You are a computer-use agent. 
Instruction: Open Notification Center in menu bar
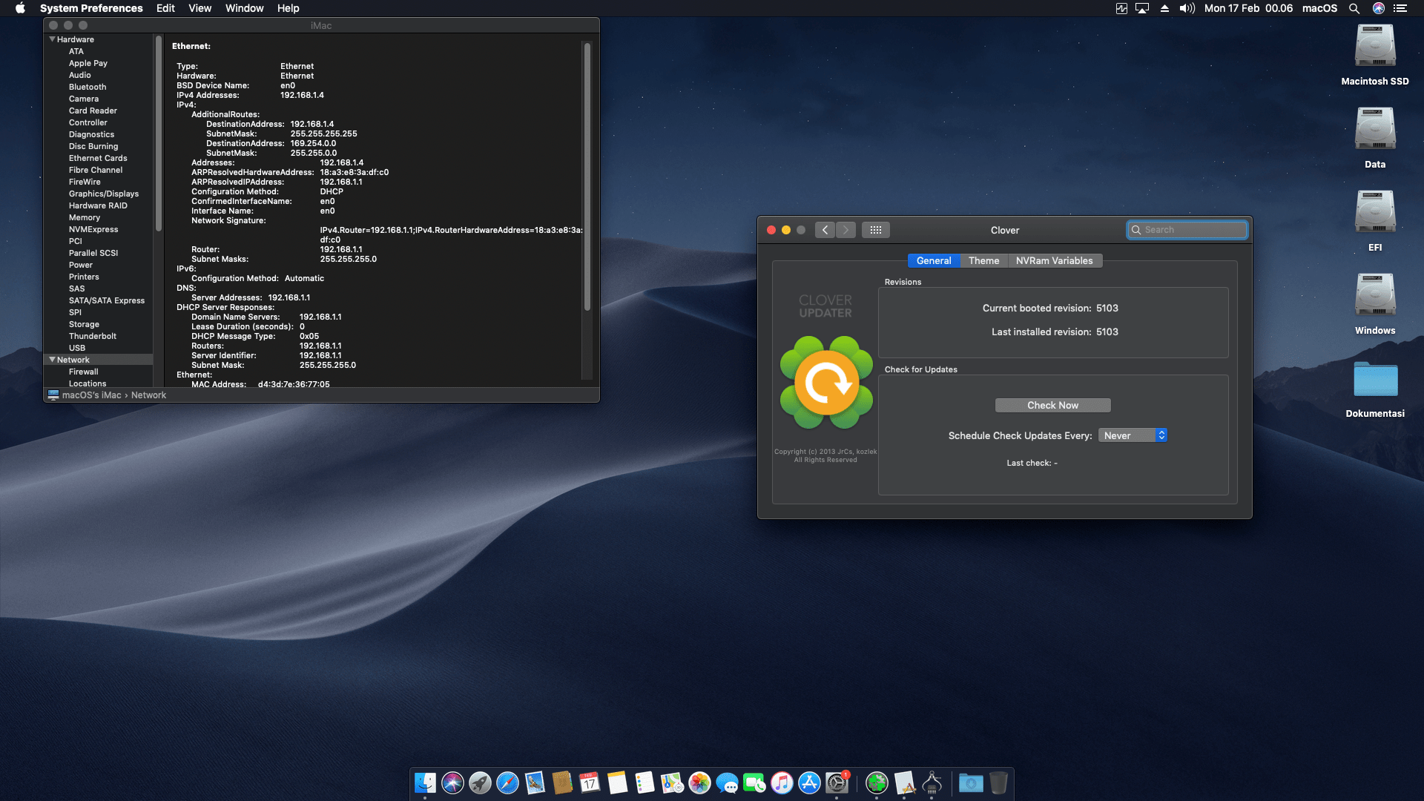pos(1400,8)
